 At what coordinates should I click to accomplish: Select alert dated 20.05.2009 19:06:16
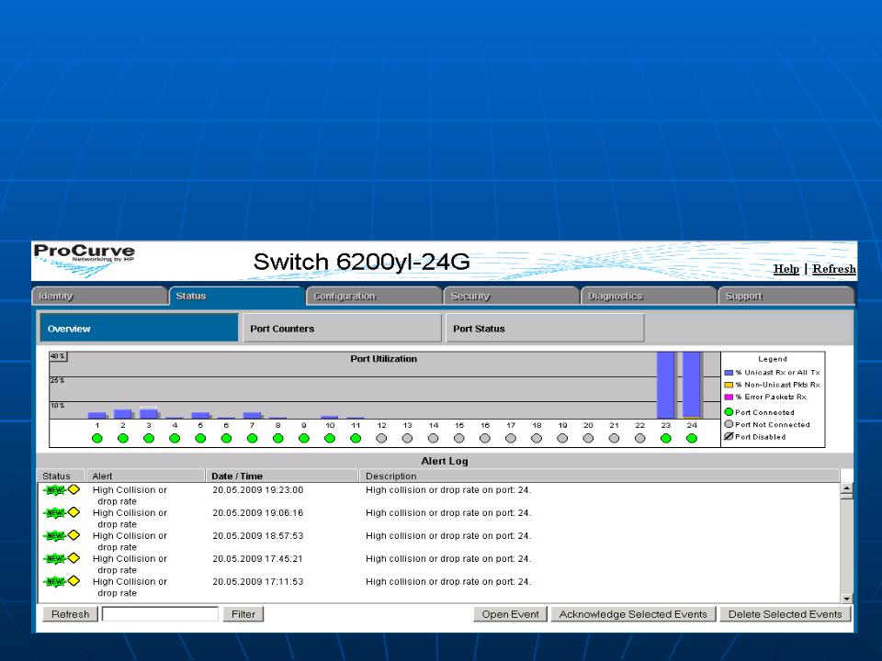(439, 518)
